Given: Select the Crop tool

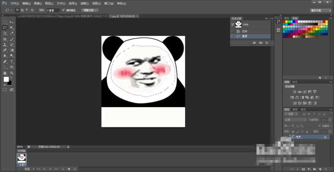Looking at the screenshot, I should coord(5,33).
